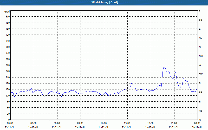Select the E compass label beside 450
208x130 pixels.
tap(200, 29)
